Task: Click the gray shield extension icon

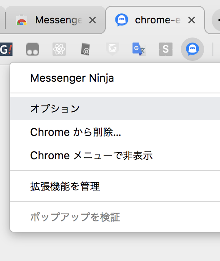Action: click(112, 49)
